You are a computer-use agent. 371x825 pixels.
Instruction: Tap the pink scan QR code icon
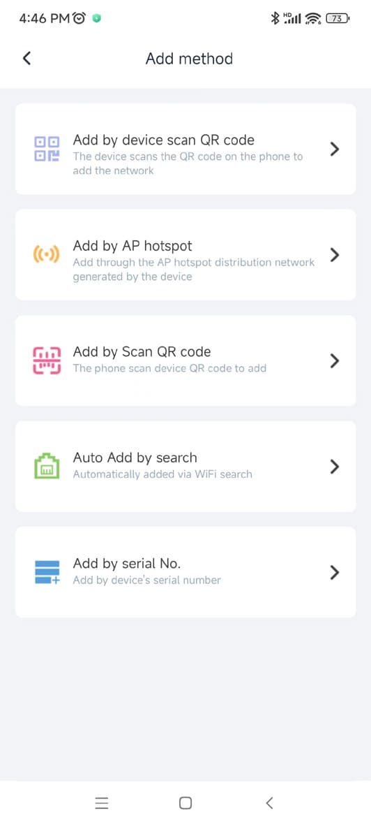click(47, 361)
